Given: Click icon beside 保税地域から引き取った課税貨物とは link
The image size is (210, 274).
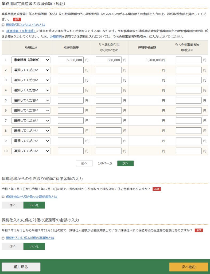Looking at the screenshot, I should pos(3,197).
